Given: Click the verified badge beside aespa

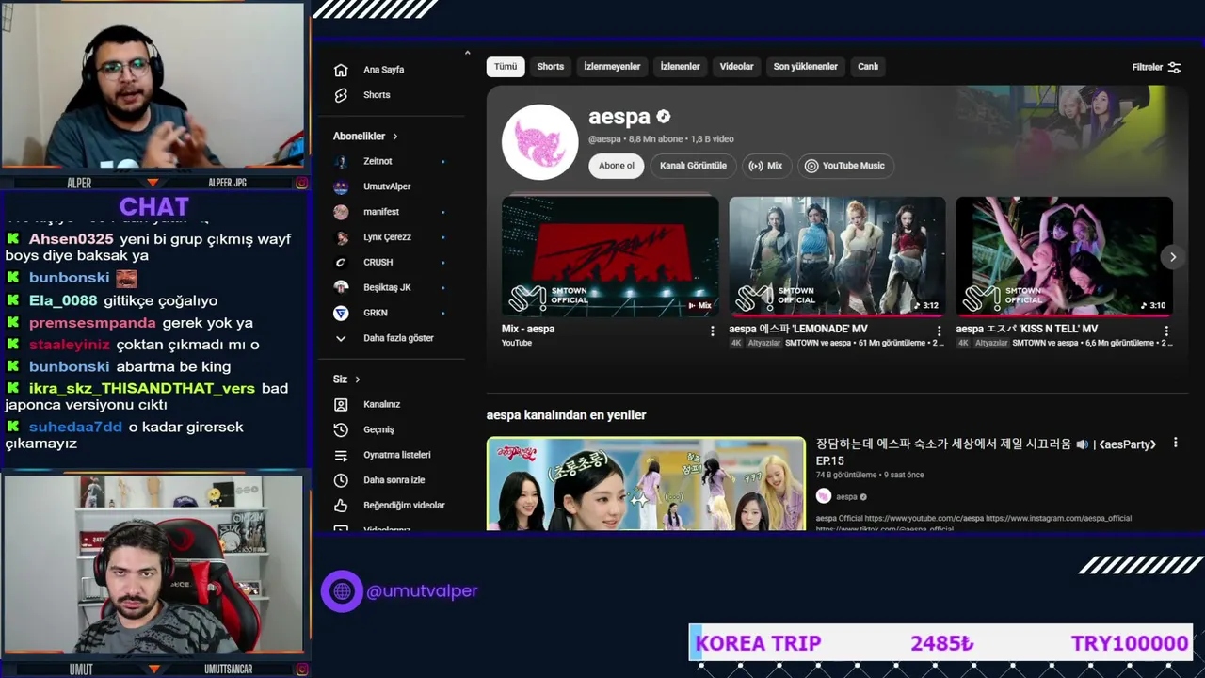Looking at the screenshot, I should [x=664, y=117].
